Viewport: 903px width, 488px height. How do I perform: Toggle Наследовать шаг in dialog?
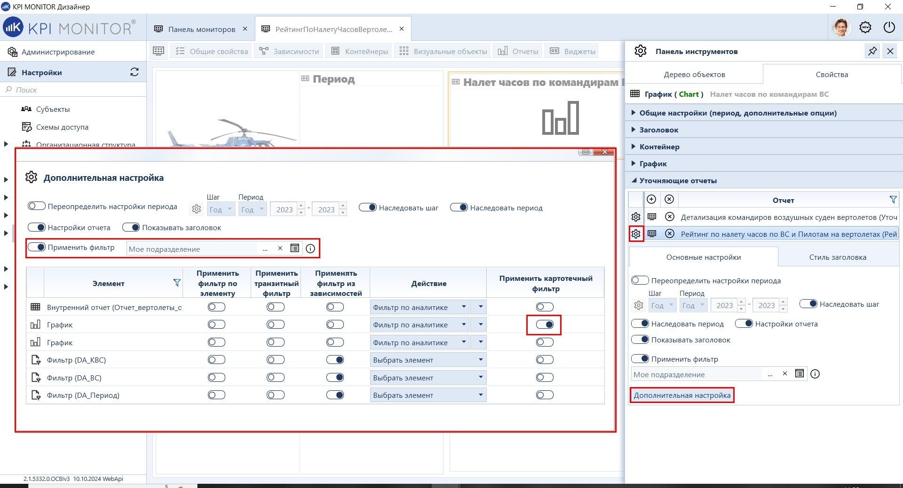(x=368, y=208)
